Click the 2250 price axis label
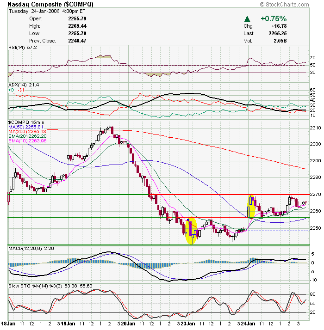The image size is (324, 330). [315, 228]
